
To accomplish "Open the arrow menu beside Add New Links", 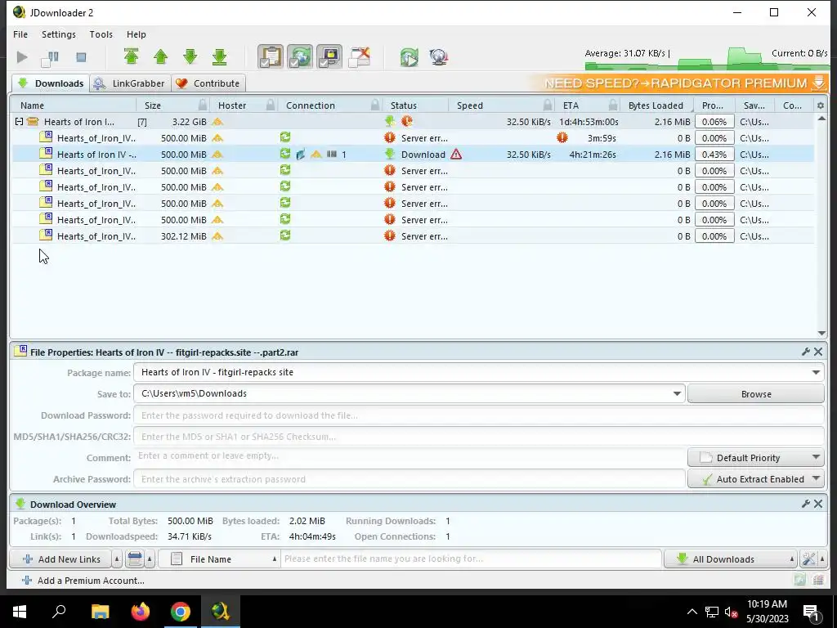I will point(117,559).
